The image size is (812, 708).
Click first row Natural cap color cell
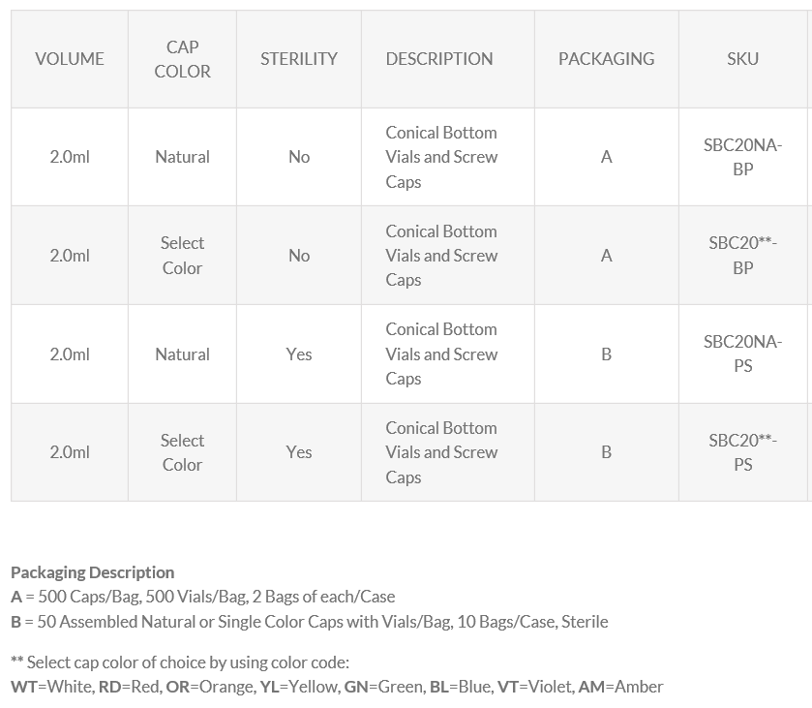click(x=182, y=157)
